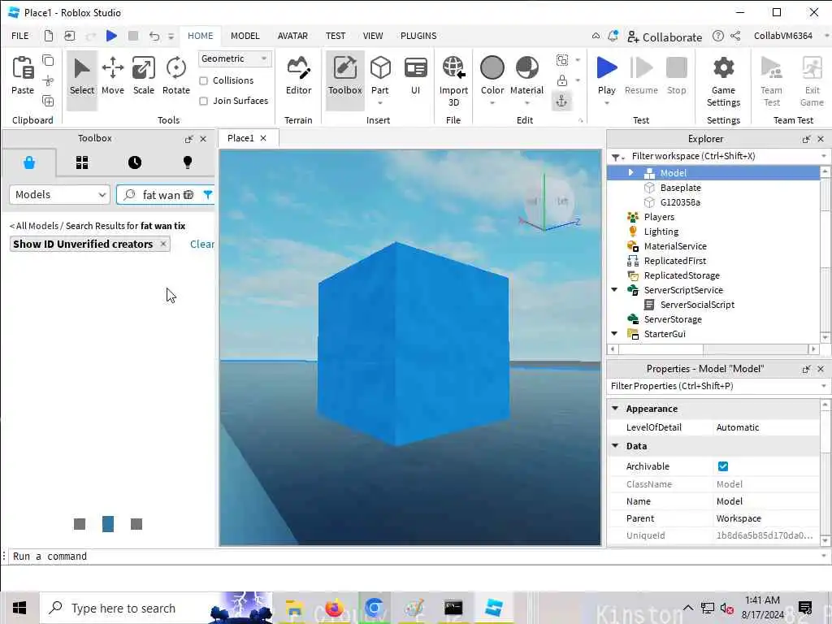The width and height of the screenshot is (832, 624).
Task: Switch to the VIEW ribbon tab
Action: coord(373,36)
